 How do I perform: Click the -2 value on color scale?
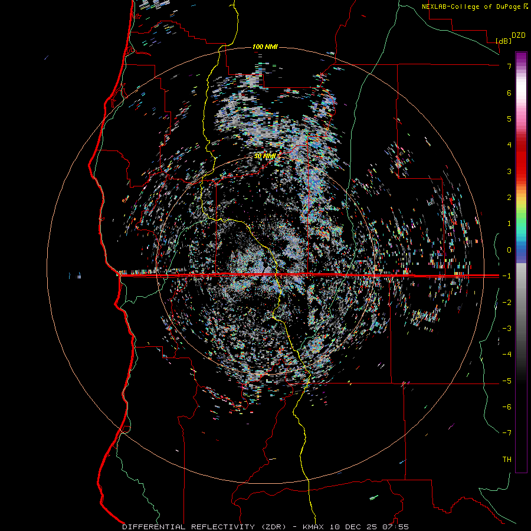click(507, 303)
